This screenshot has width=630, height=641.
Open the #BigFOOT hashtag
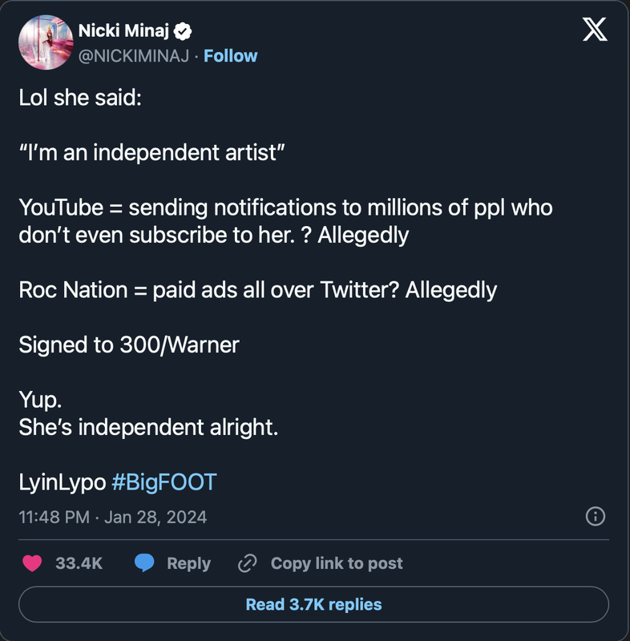(164, 482)
